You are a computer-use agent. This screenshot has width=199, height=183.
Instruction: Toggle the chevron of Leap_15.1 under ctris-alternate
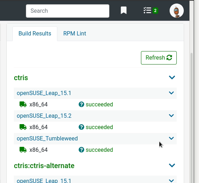[171, 181]
